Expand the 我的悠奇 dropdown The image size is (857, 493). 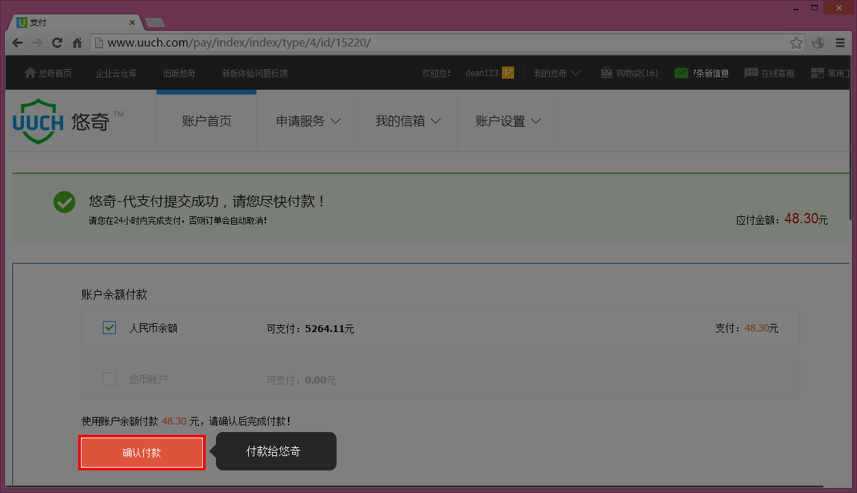pyautogui.click(x=557, y=73)
